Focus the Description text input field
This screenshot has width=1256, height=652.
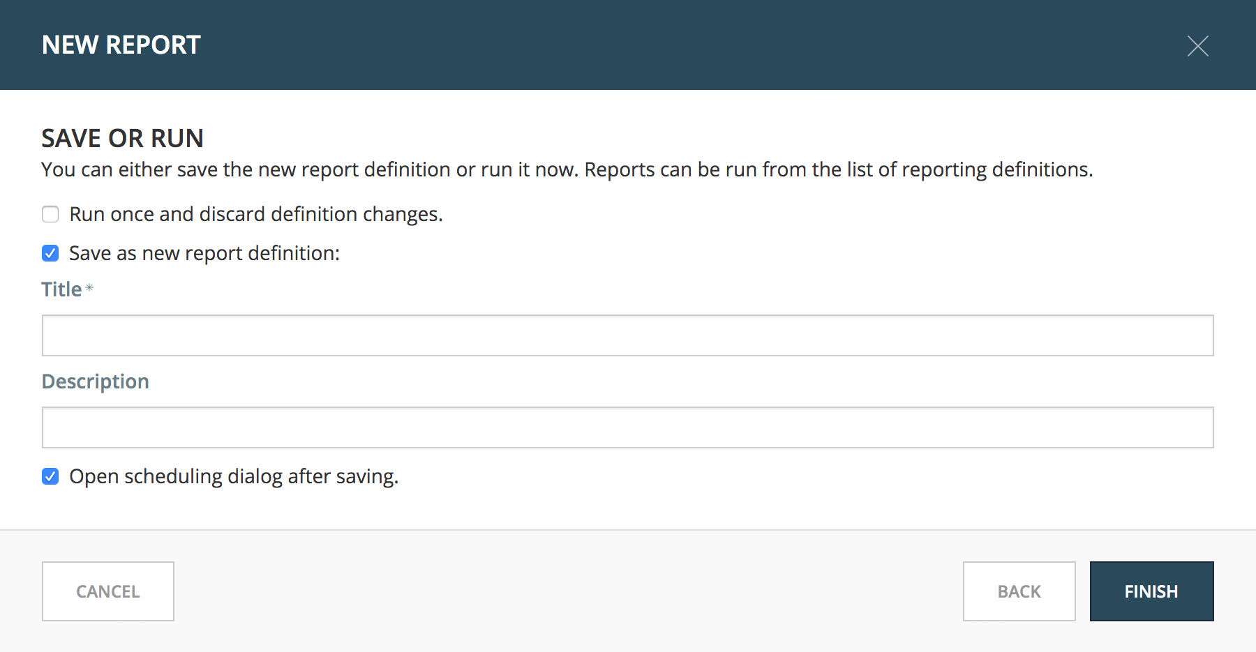click(628, 427)
